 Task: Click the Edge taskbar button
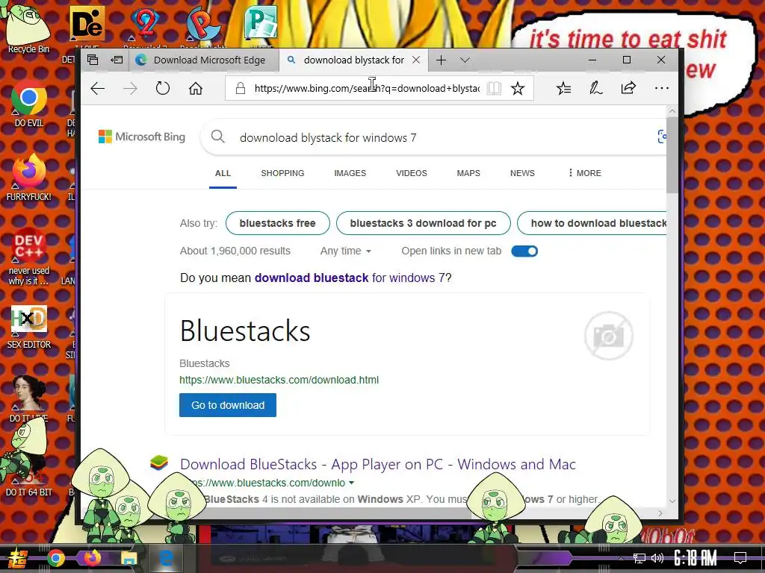(x=166, y=558)
